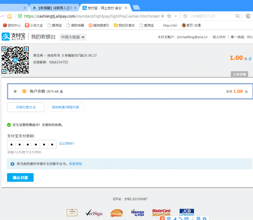The width and height of the screenshot is (253, 220).
Task: Open the 我的珍贵收 bookmark folder
Action: 124,25
